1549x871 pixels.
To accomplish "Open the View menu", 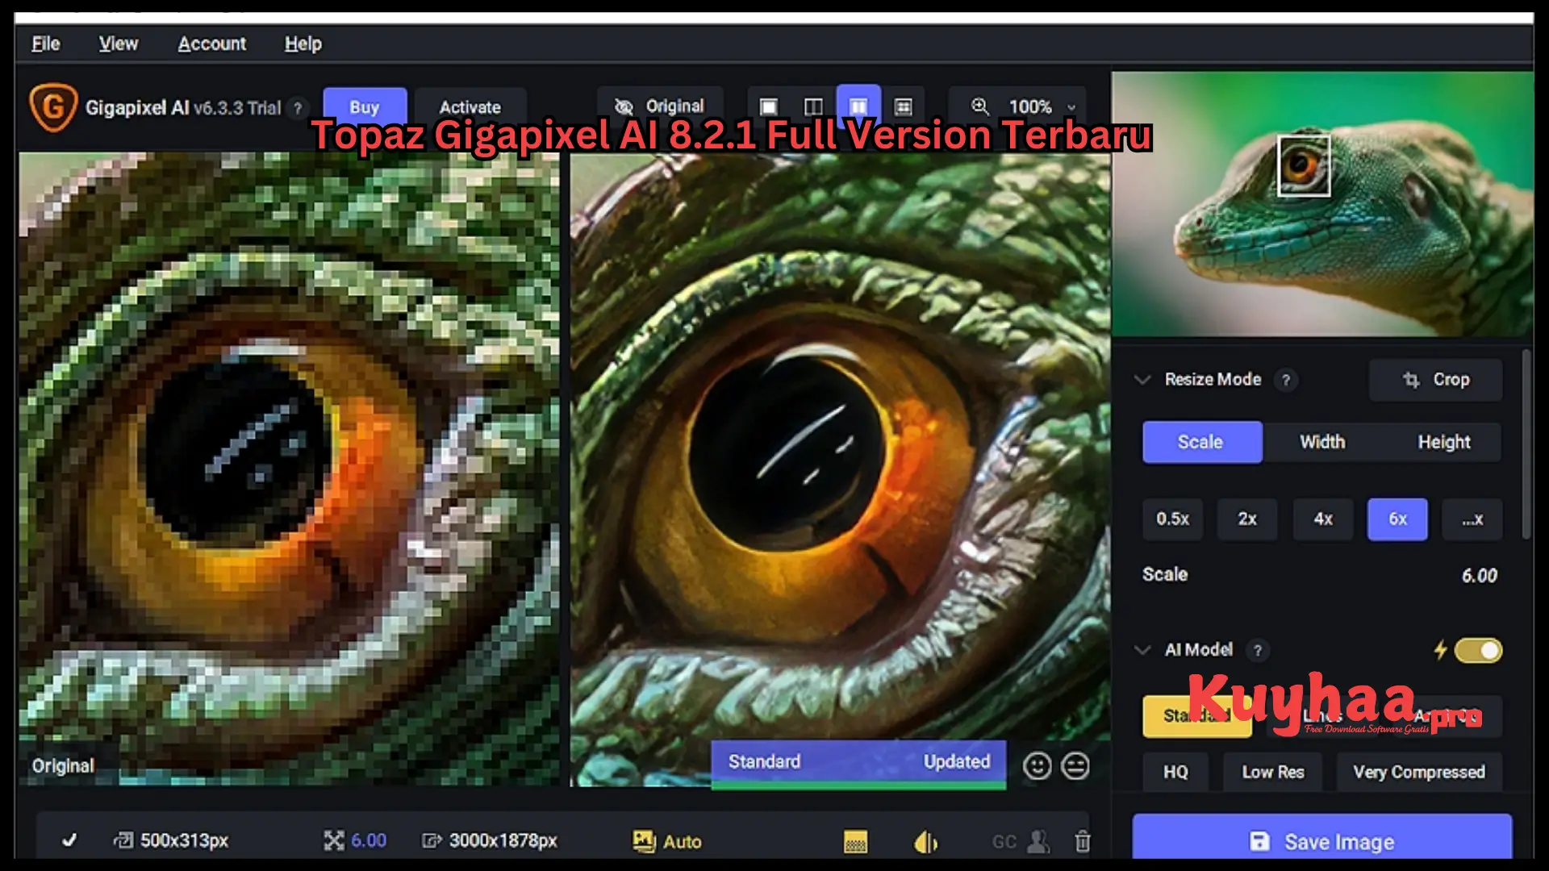I will [x=119, y=44].
